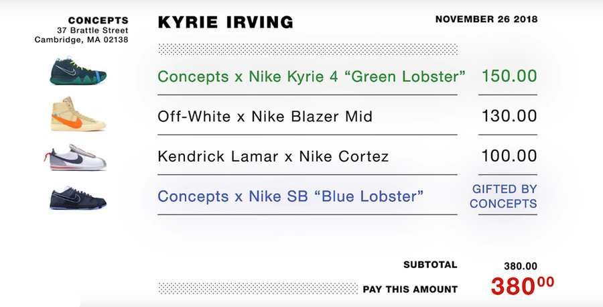Viewport: 603px width, 307px height.
Task: Select the "Green Lobster" item name text
Action: point(311,76)
